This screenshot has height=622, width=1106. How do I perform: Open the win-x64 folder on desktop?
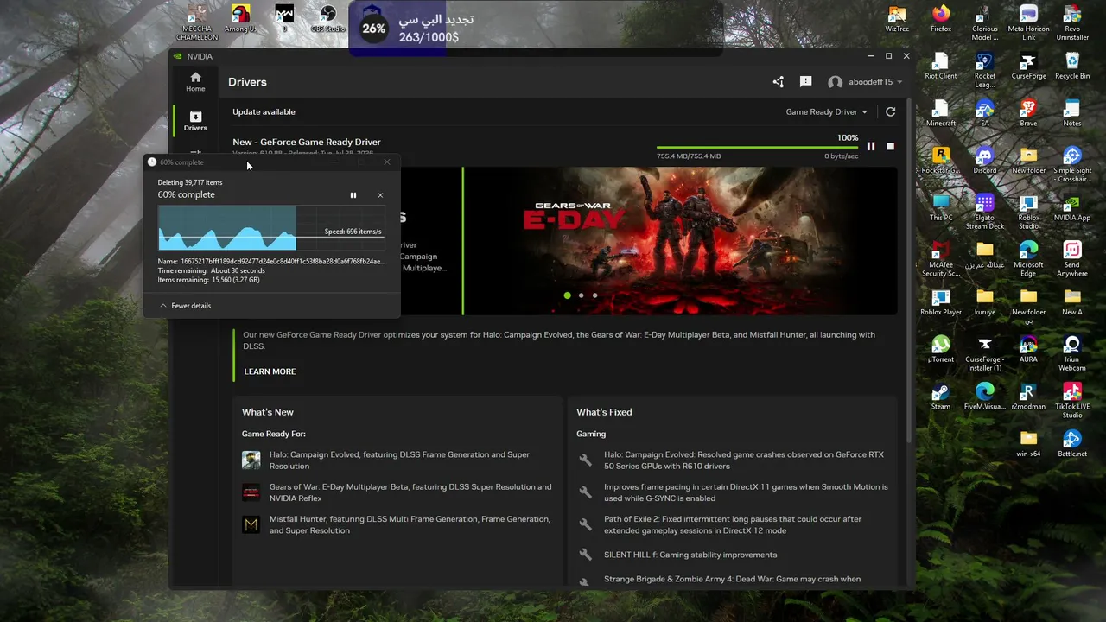click(1028, 444)
